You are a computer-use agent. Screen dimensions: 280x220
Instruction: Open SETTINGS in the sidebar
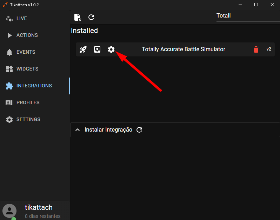click(x=35, y=119)
